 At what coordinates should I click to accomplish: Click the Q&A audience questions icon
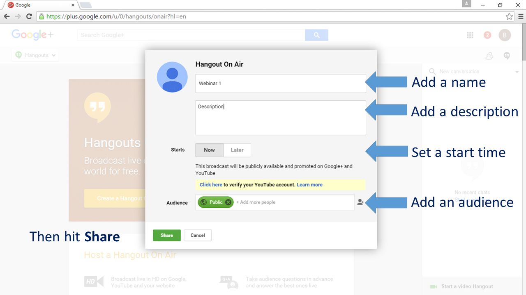pos(229,282)
